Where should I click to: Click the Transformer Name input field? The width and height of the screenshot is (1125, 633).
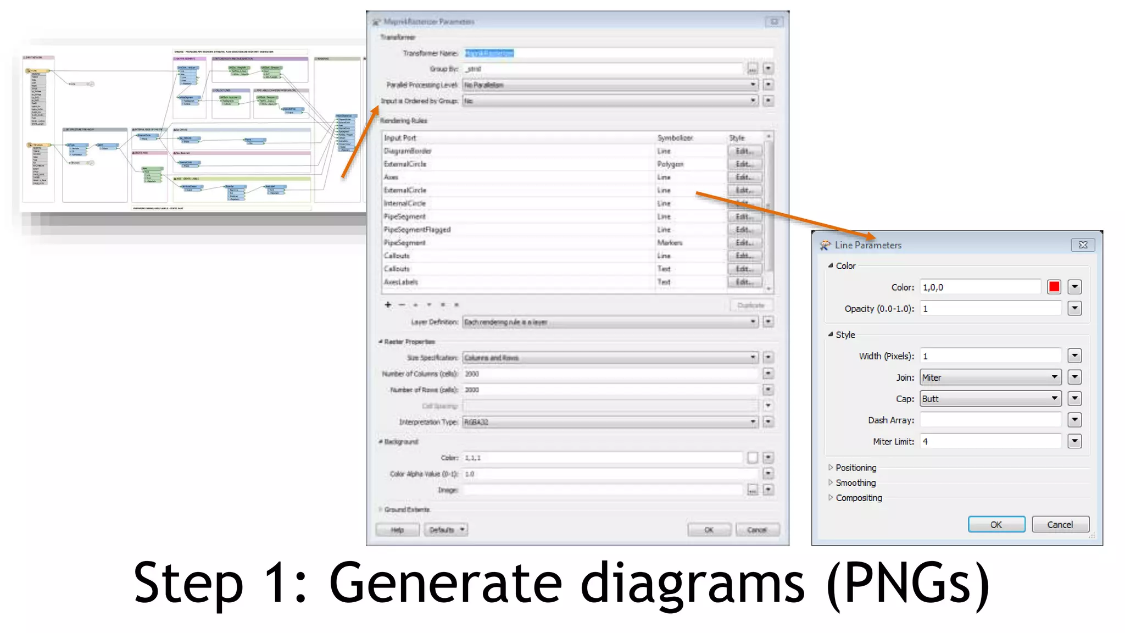619,53
